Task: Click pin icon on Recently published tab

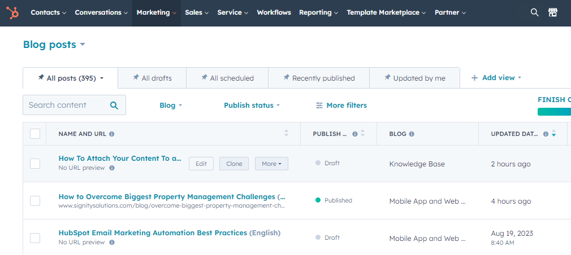Action: (x=287, y=77)
